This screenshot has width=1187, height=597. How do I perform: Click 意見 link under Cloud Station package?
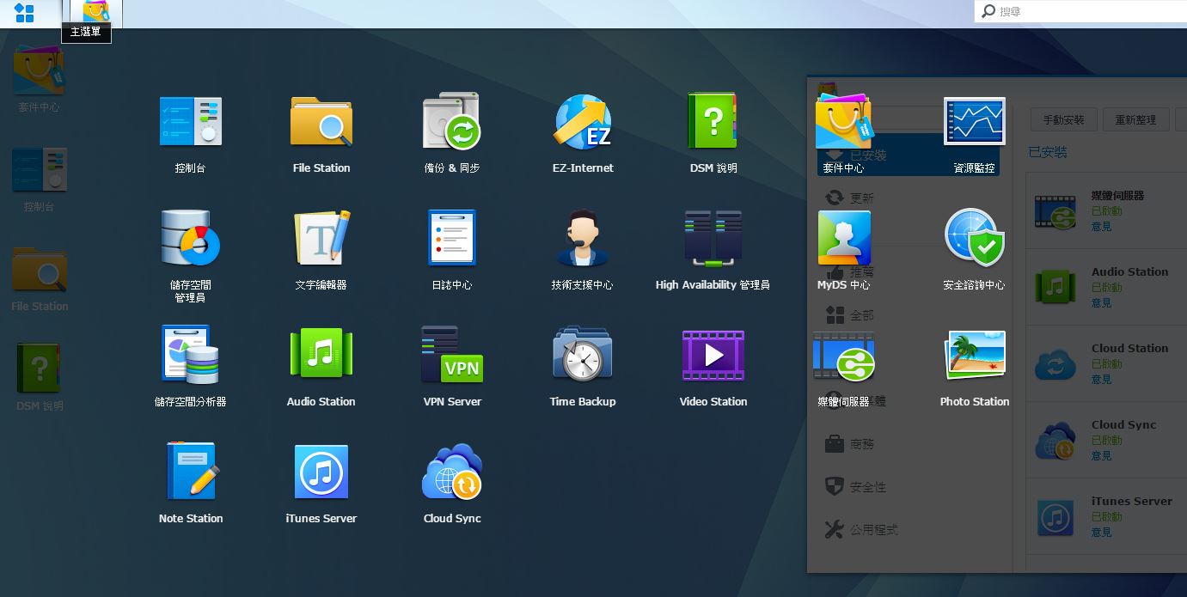[1101, 380]
